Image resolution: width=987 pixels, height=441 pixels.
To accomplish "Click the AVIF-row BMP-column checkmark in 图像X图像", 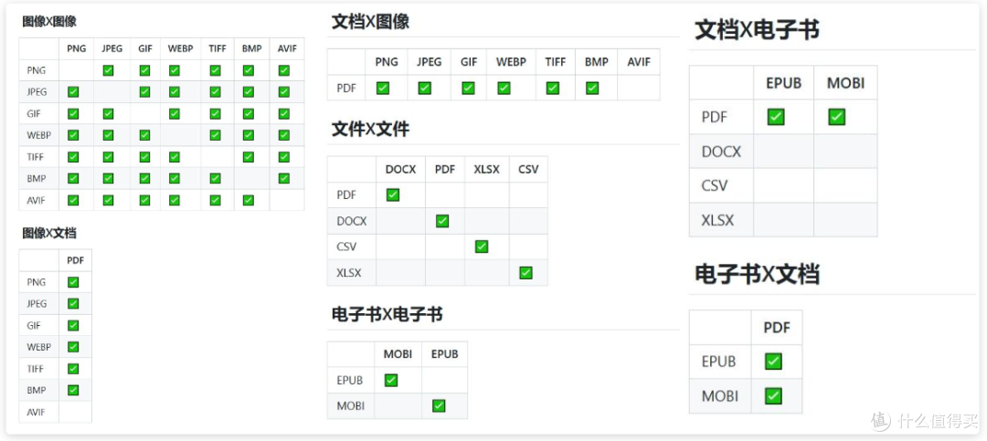I will click(248, 200).
